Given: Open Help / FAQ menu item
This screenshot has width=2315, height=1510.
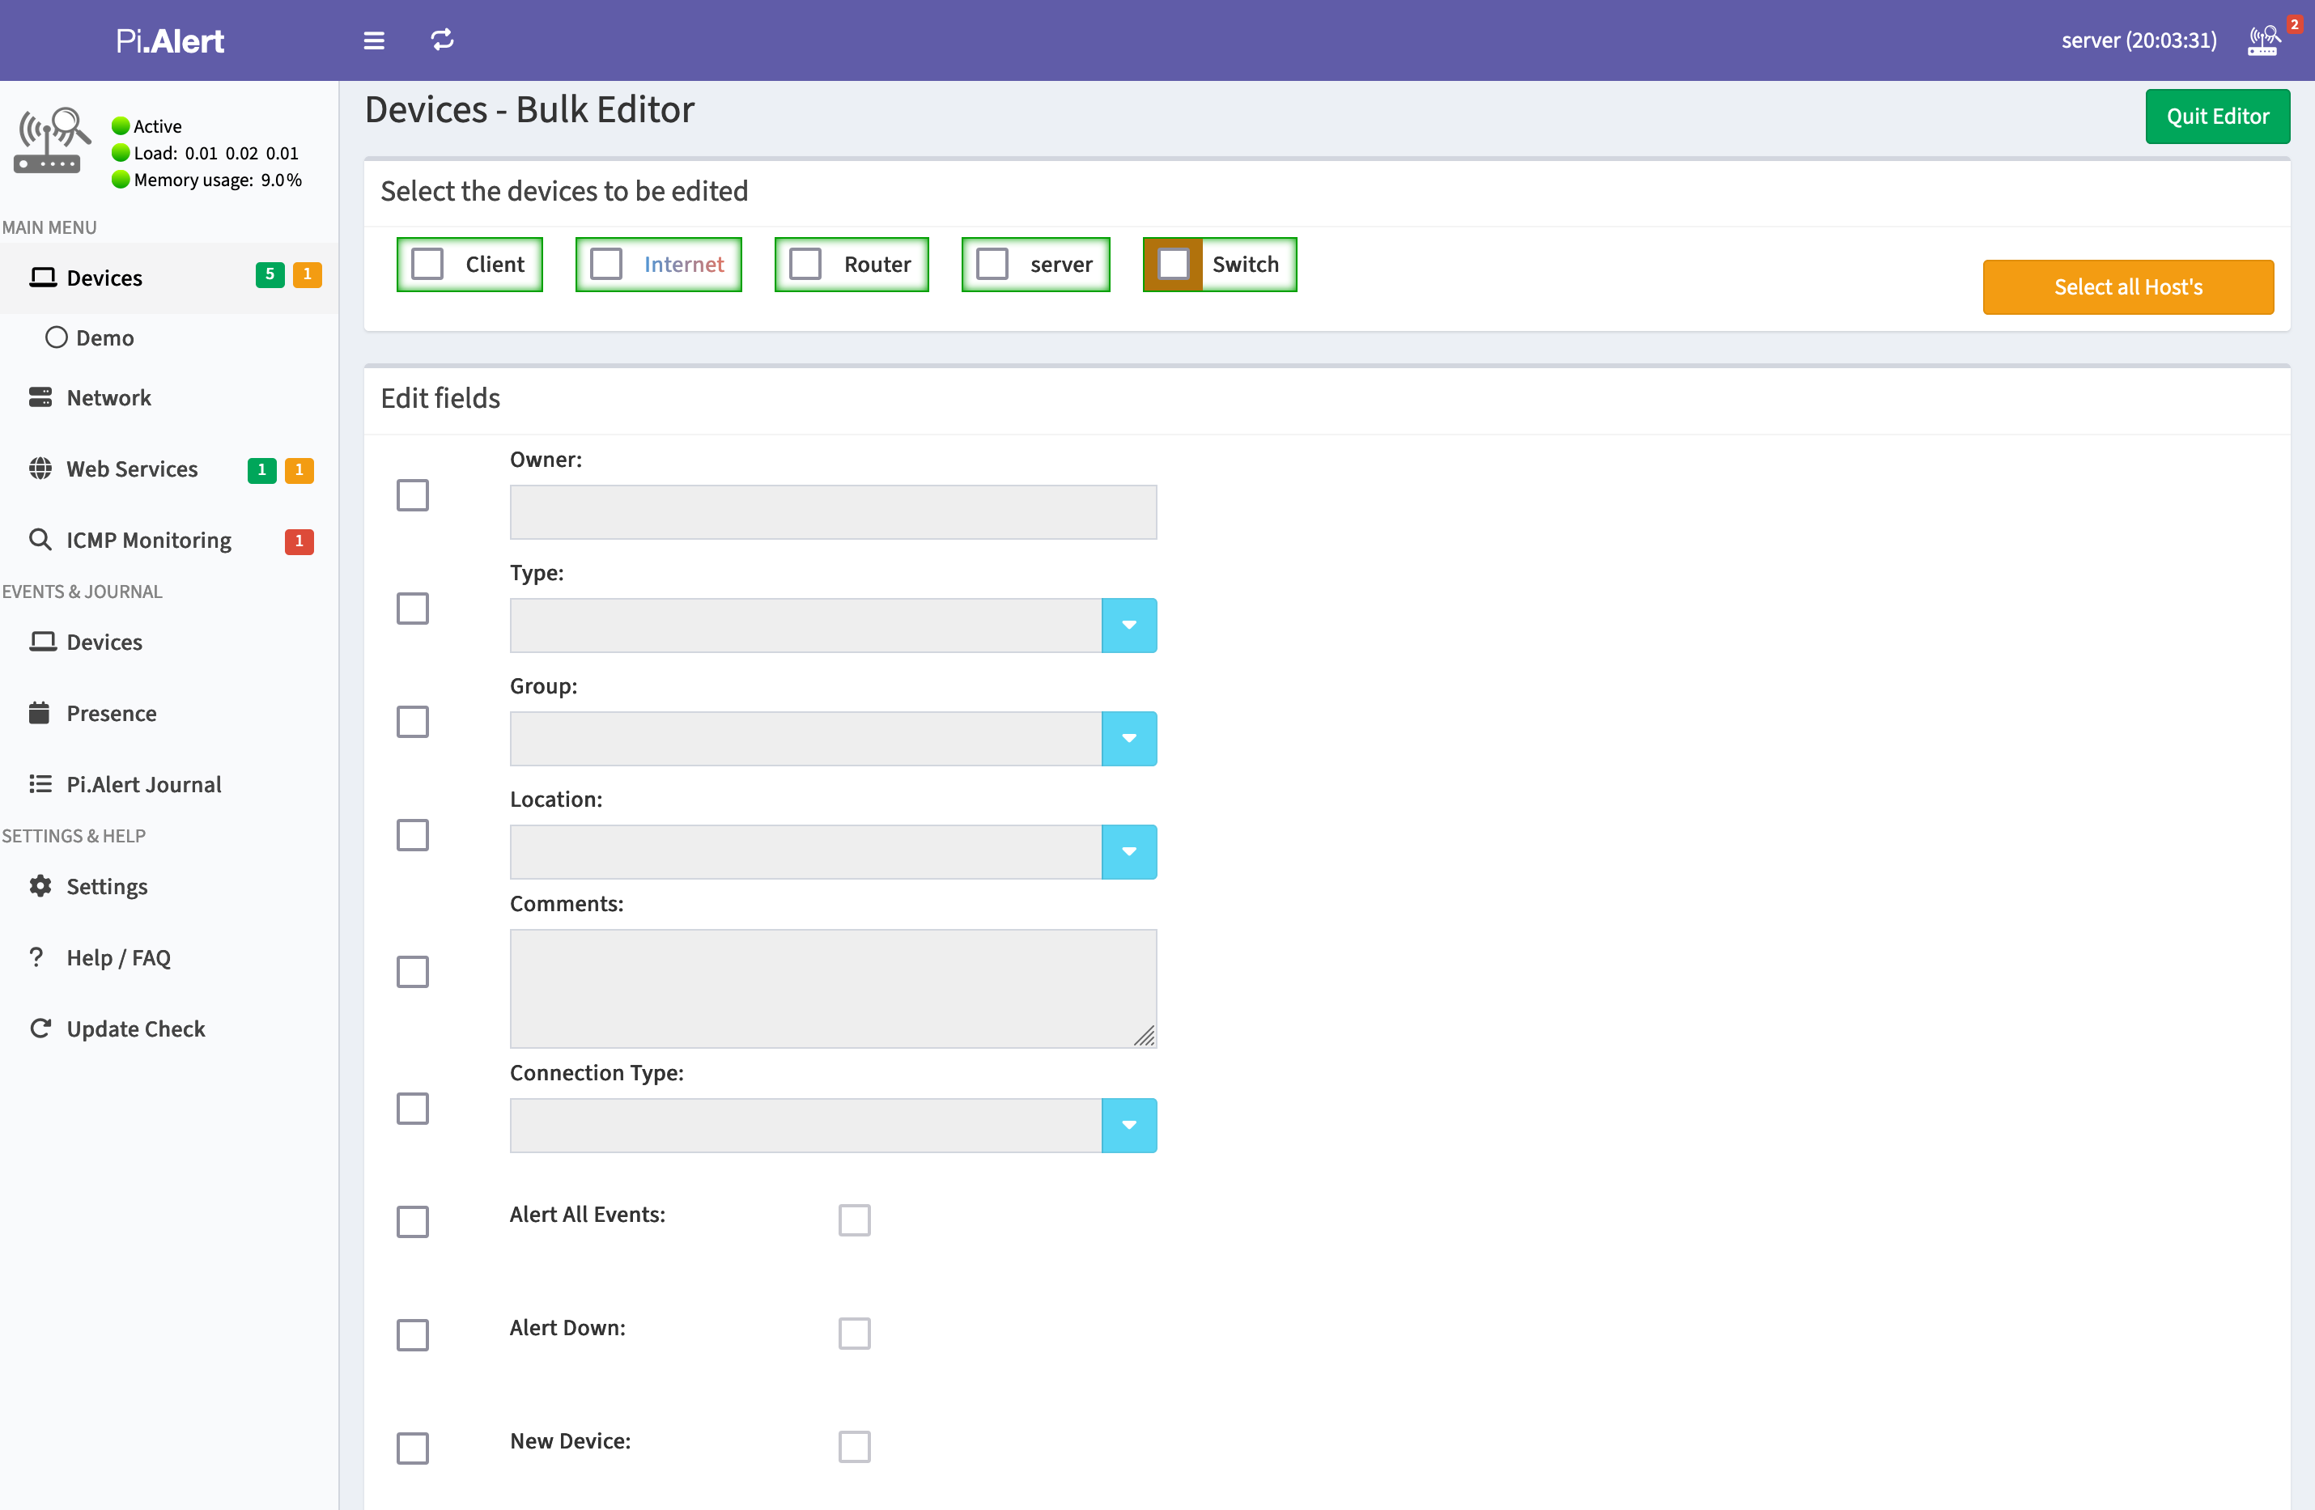Looking at the screenshot, I should (119, 958).
